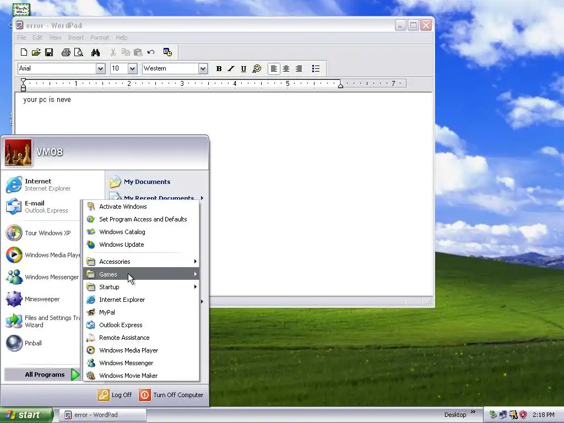This screenshot has width=564, height=423.
Task: Click Turn Off Computer button
Action: point(171,395)
